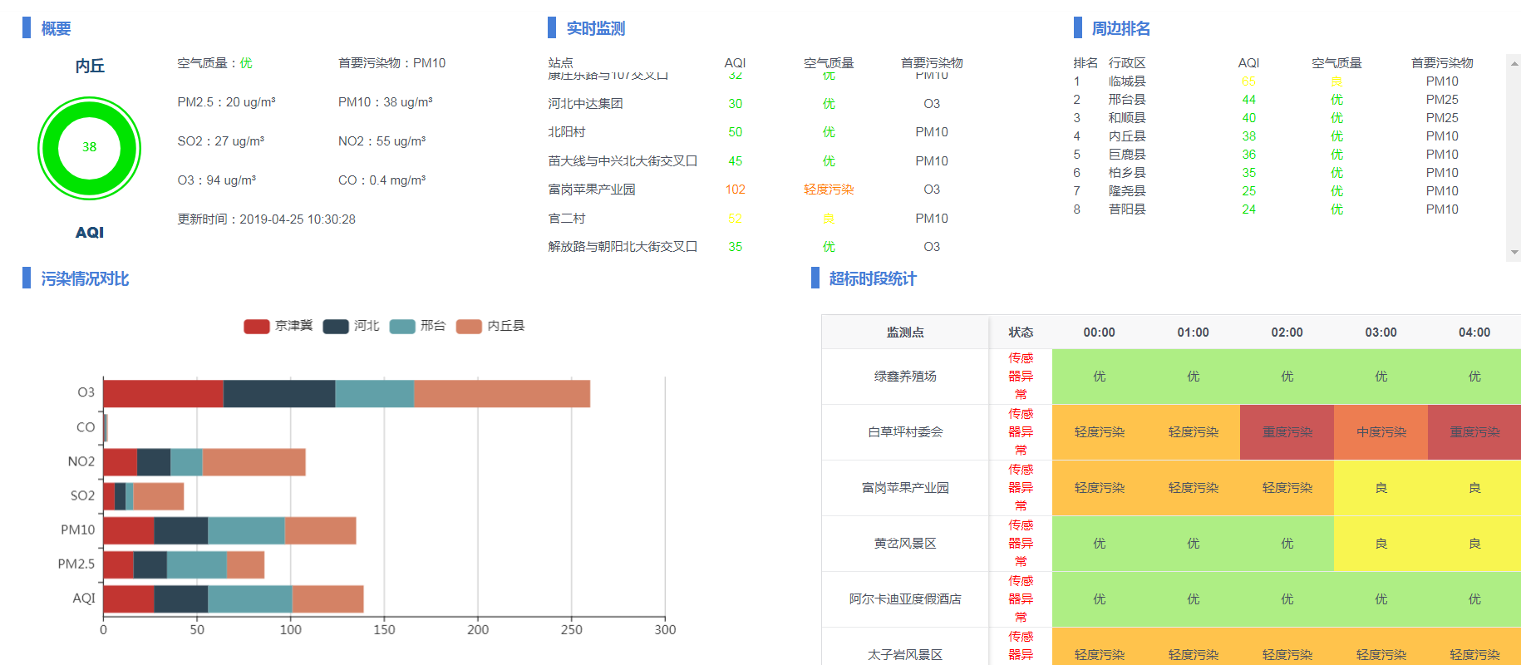This screenshot has width=1521, height=665.
Task: Click the SO2 : 27 ug/m³ value
Action: [x=220, y=141]
